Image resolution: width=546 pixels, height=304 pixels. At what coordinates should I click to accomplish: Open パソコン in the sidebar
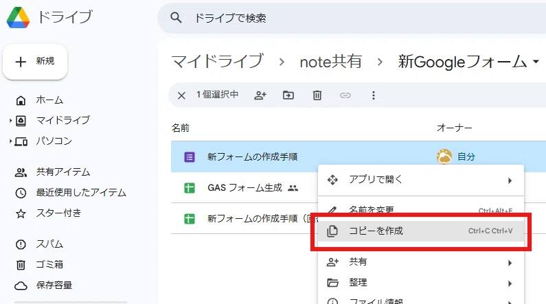(x=43, y=141)
